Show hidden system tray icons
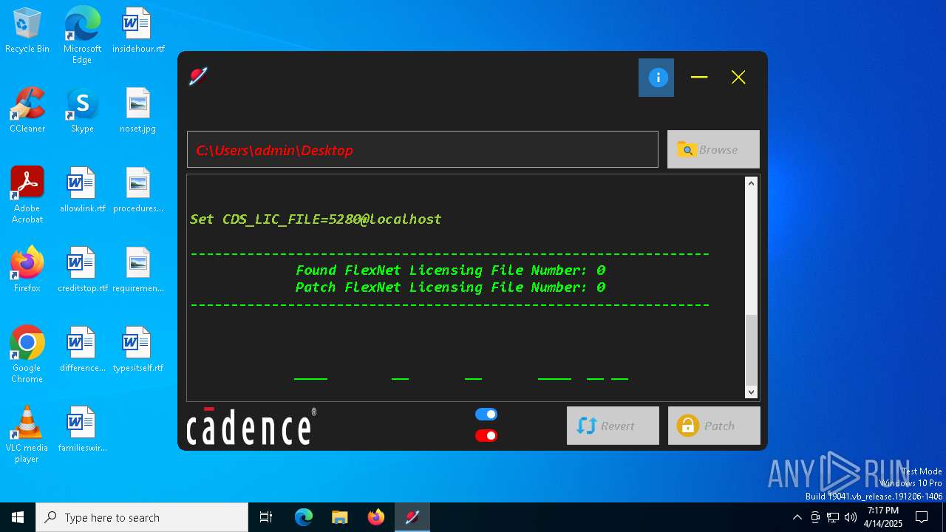This screenshot has width=946, height=532. coord(797,517)
